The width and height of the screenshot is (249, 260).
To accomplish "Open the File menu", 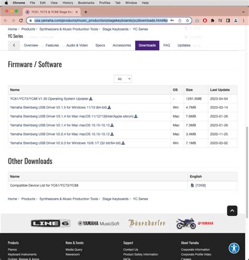I will coord(33,3).
